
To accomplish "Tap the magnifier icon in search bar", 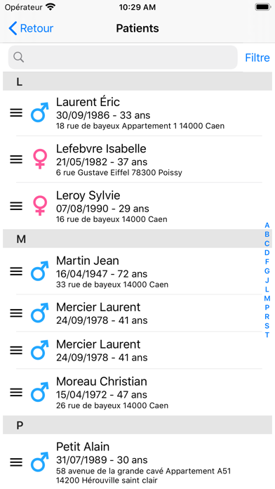I will click(19, 57).
